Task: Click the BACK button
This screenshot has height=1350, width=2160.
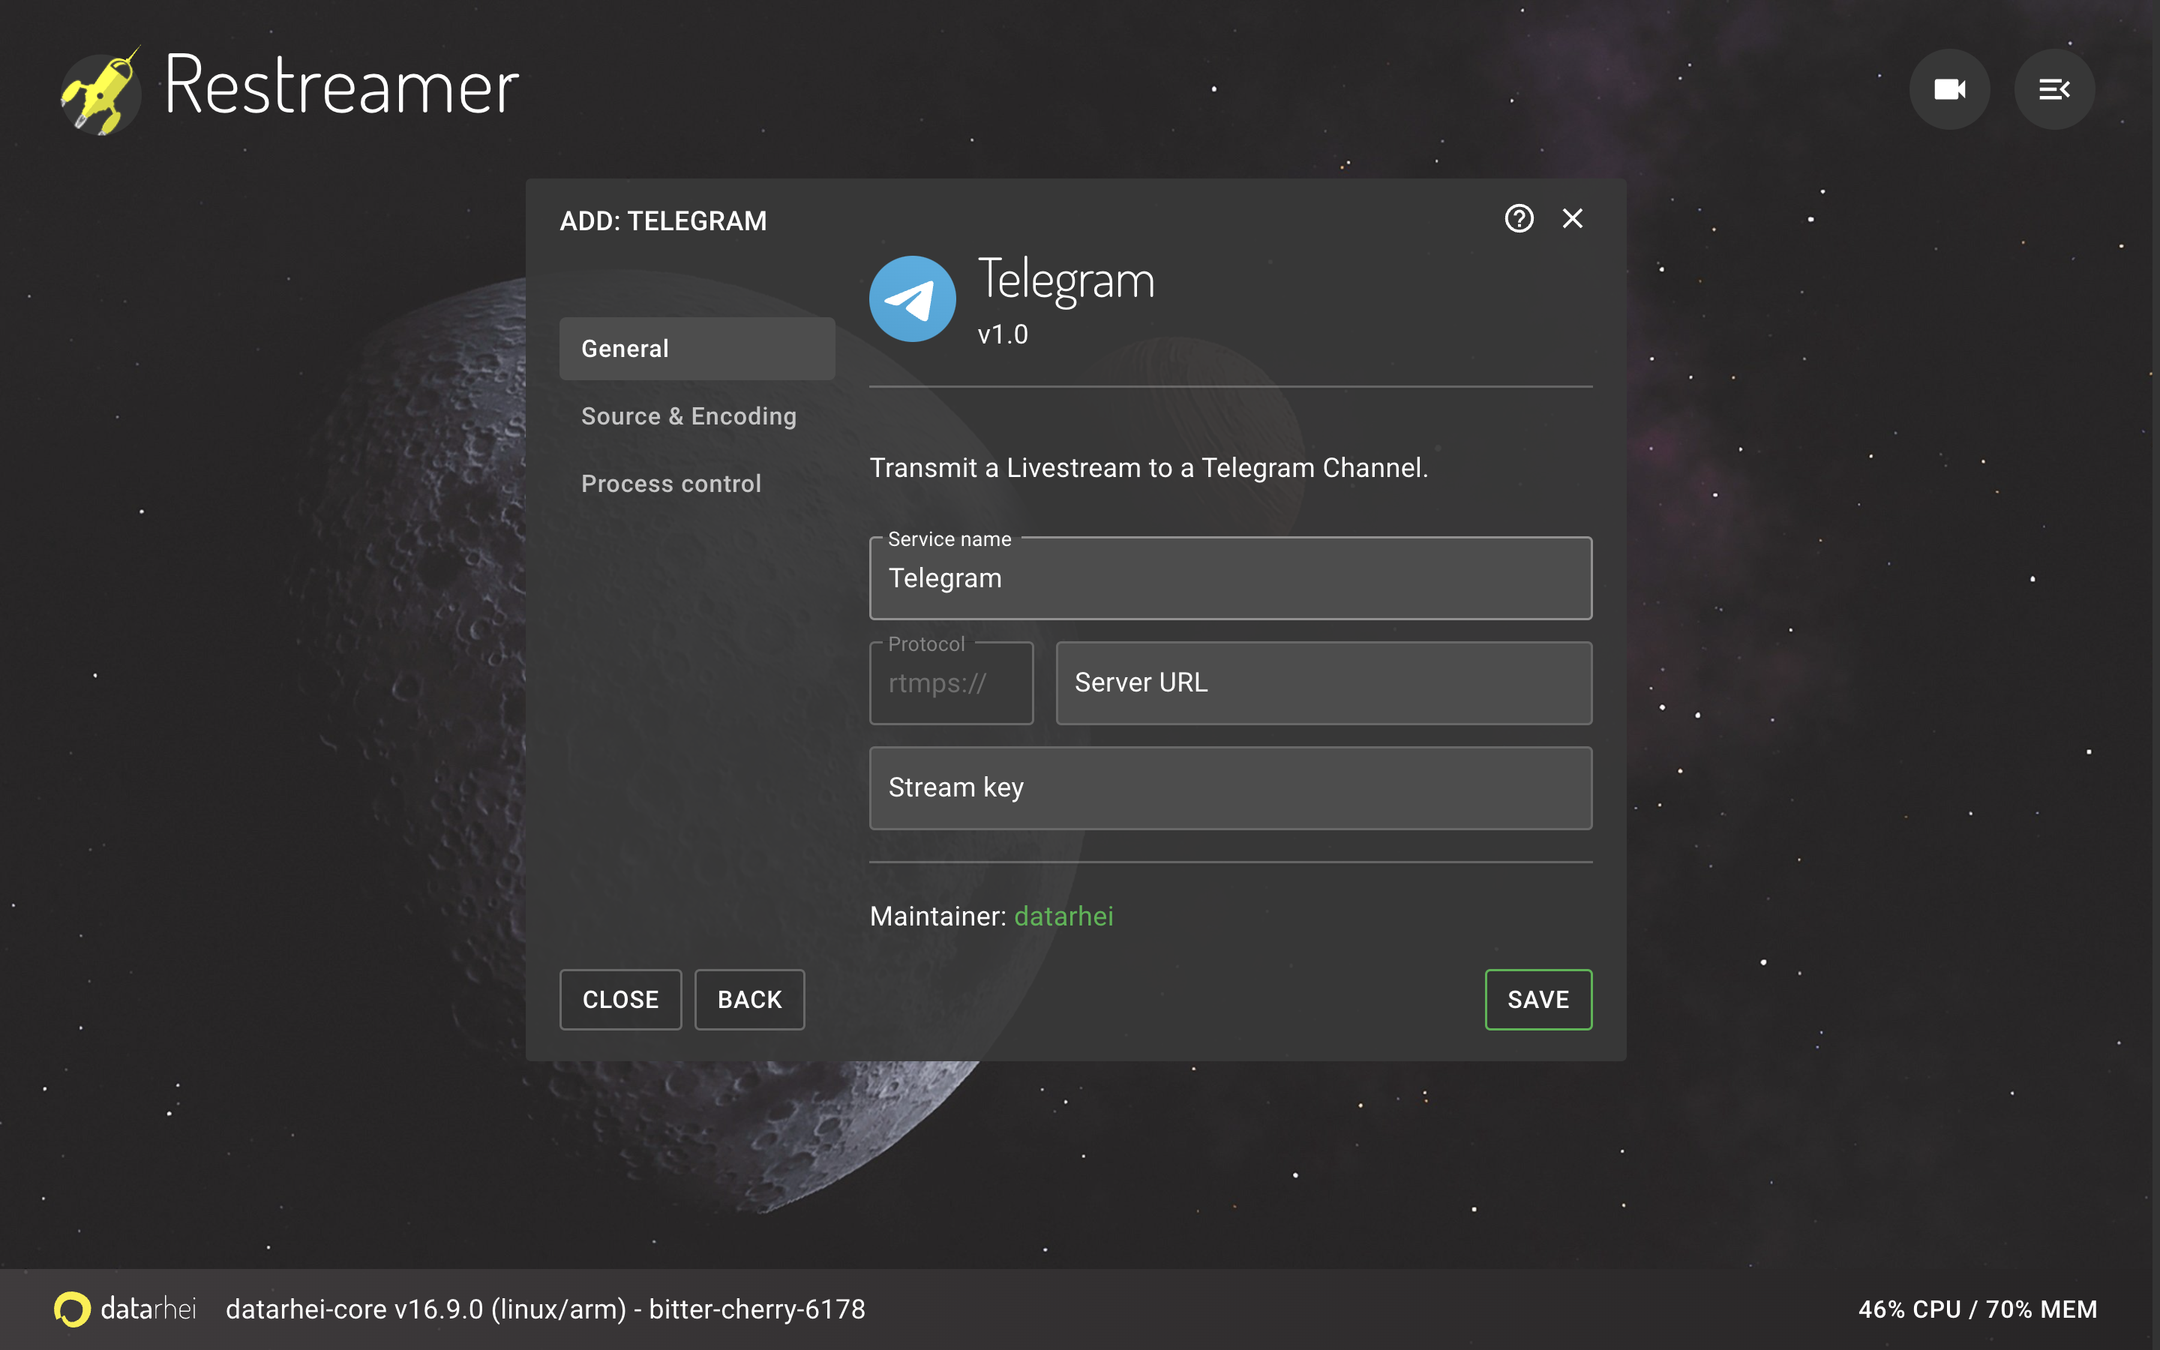Action: 748,999
